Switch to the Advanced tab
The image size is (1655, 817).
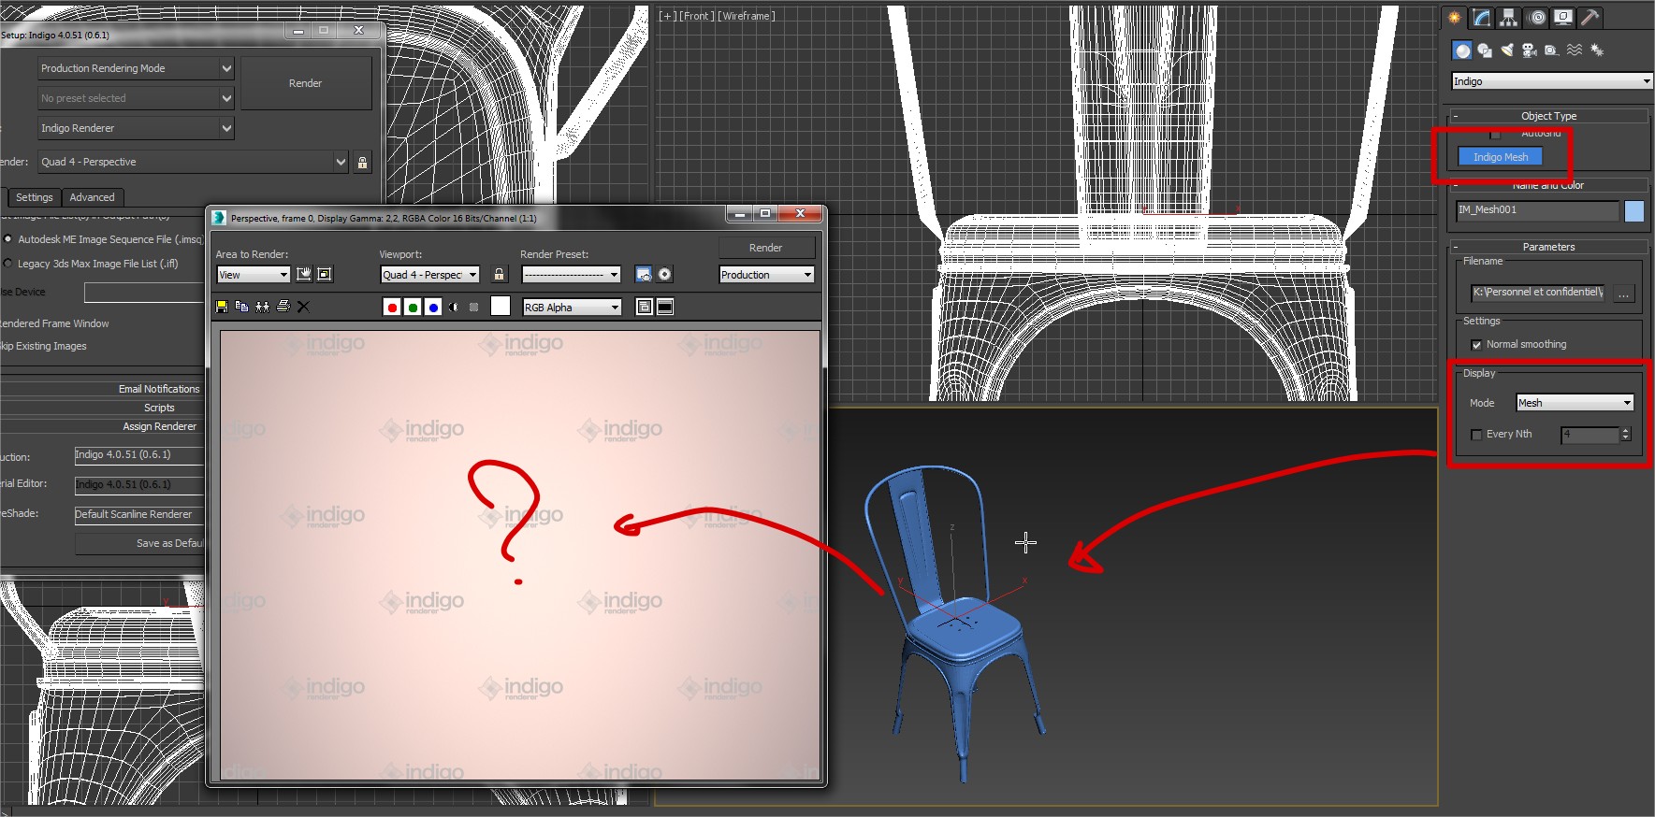click(x=92, y=197)
